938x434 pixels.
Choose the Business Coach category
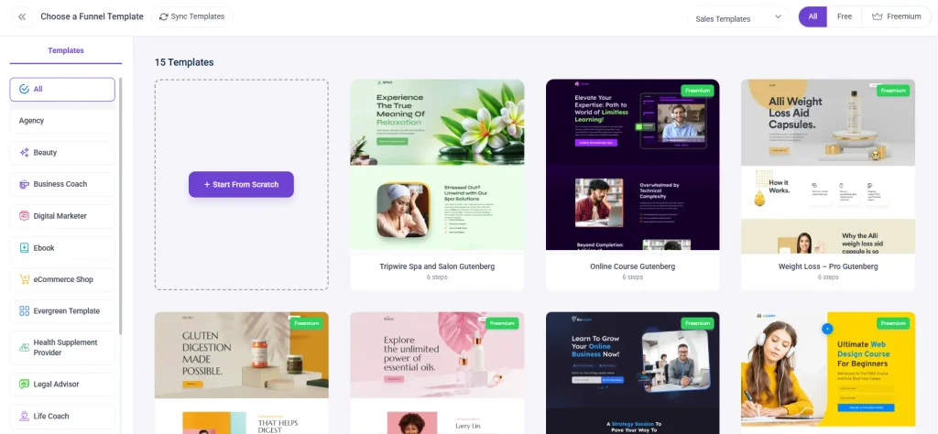tap(62, 184)
